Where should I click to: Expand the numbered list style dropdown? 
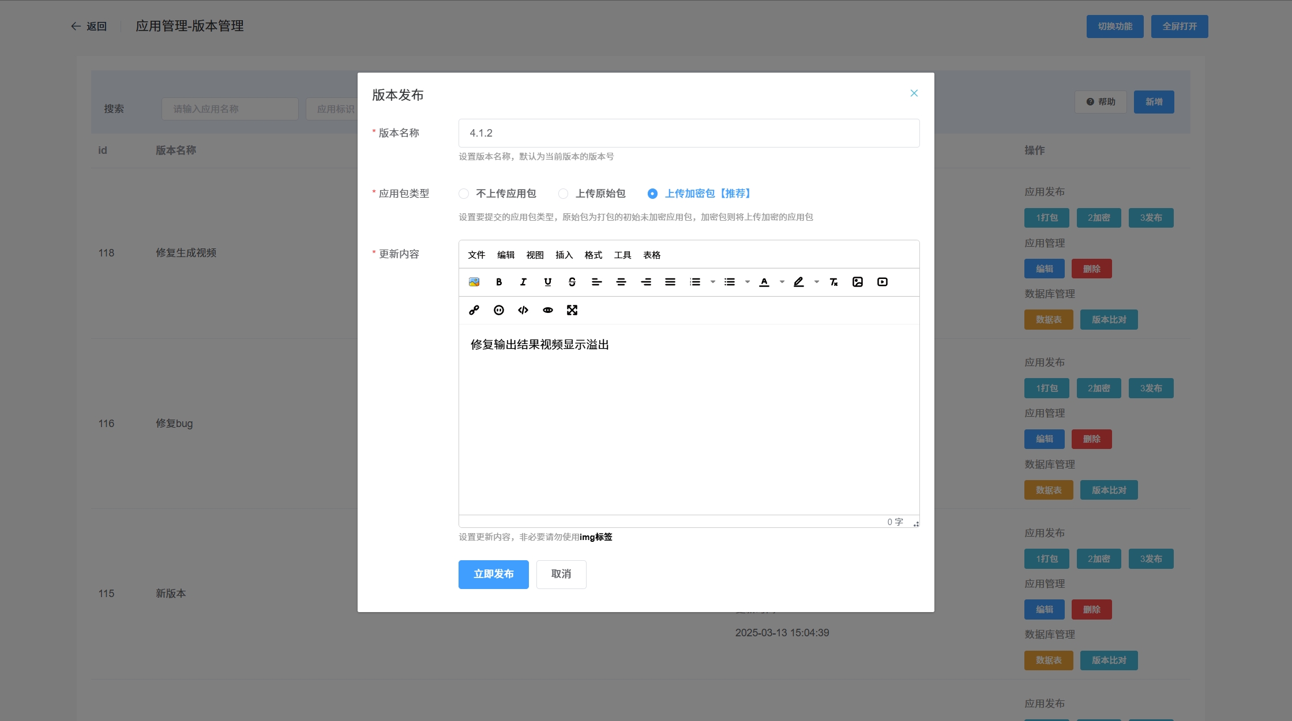coord(713,282)
